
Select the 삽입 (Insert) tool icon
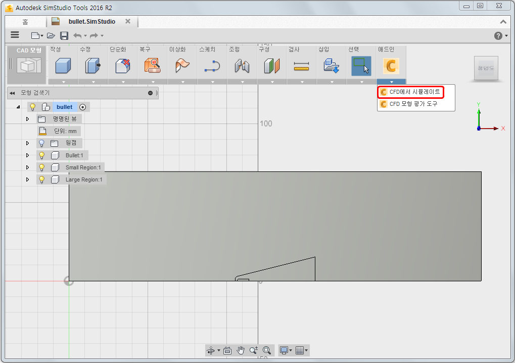click(x=332, y=66)
